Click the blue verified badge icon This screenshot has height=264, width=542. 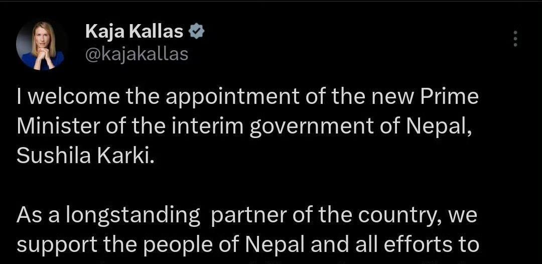tap(197, 32)
